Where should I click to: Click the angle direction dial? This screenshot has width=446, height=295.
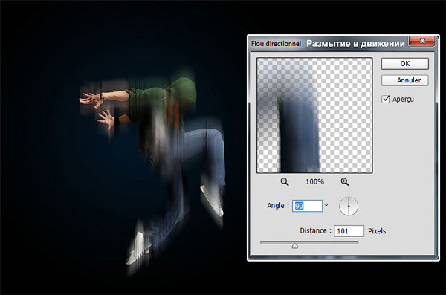(x=349, y=206)
